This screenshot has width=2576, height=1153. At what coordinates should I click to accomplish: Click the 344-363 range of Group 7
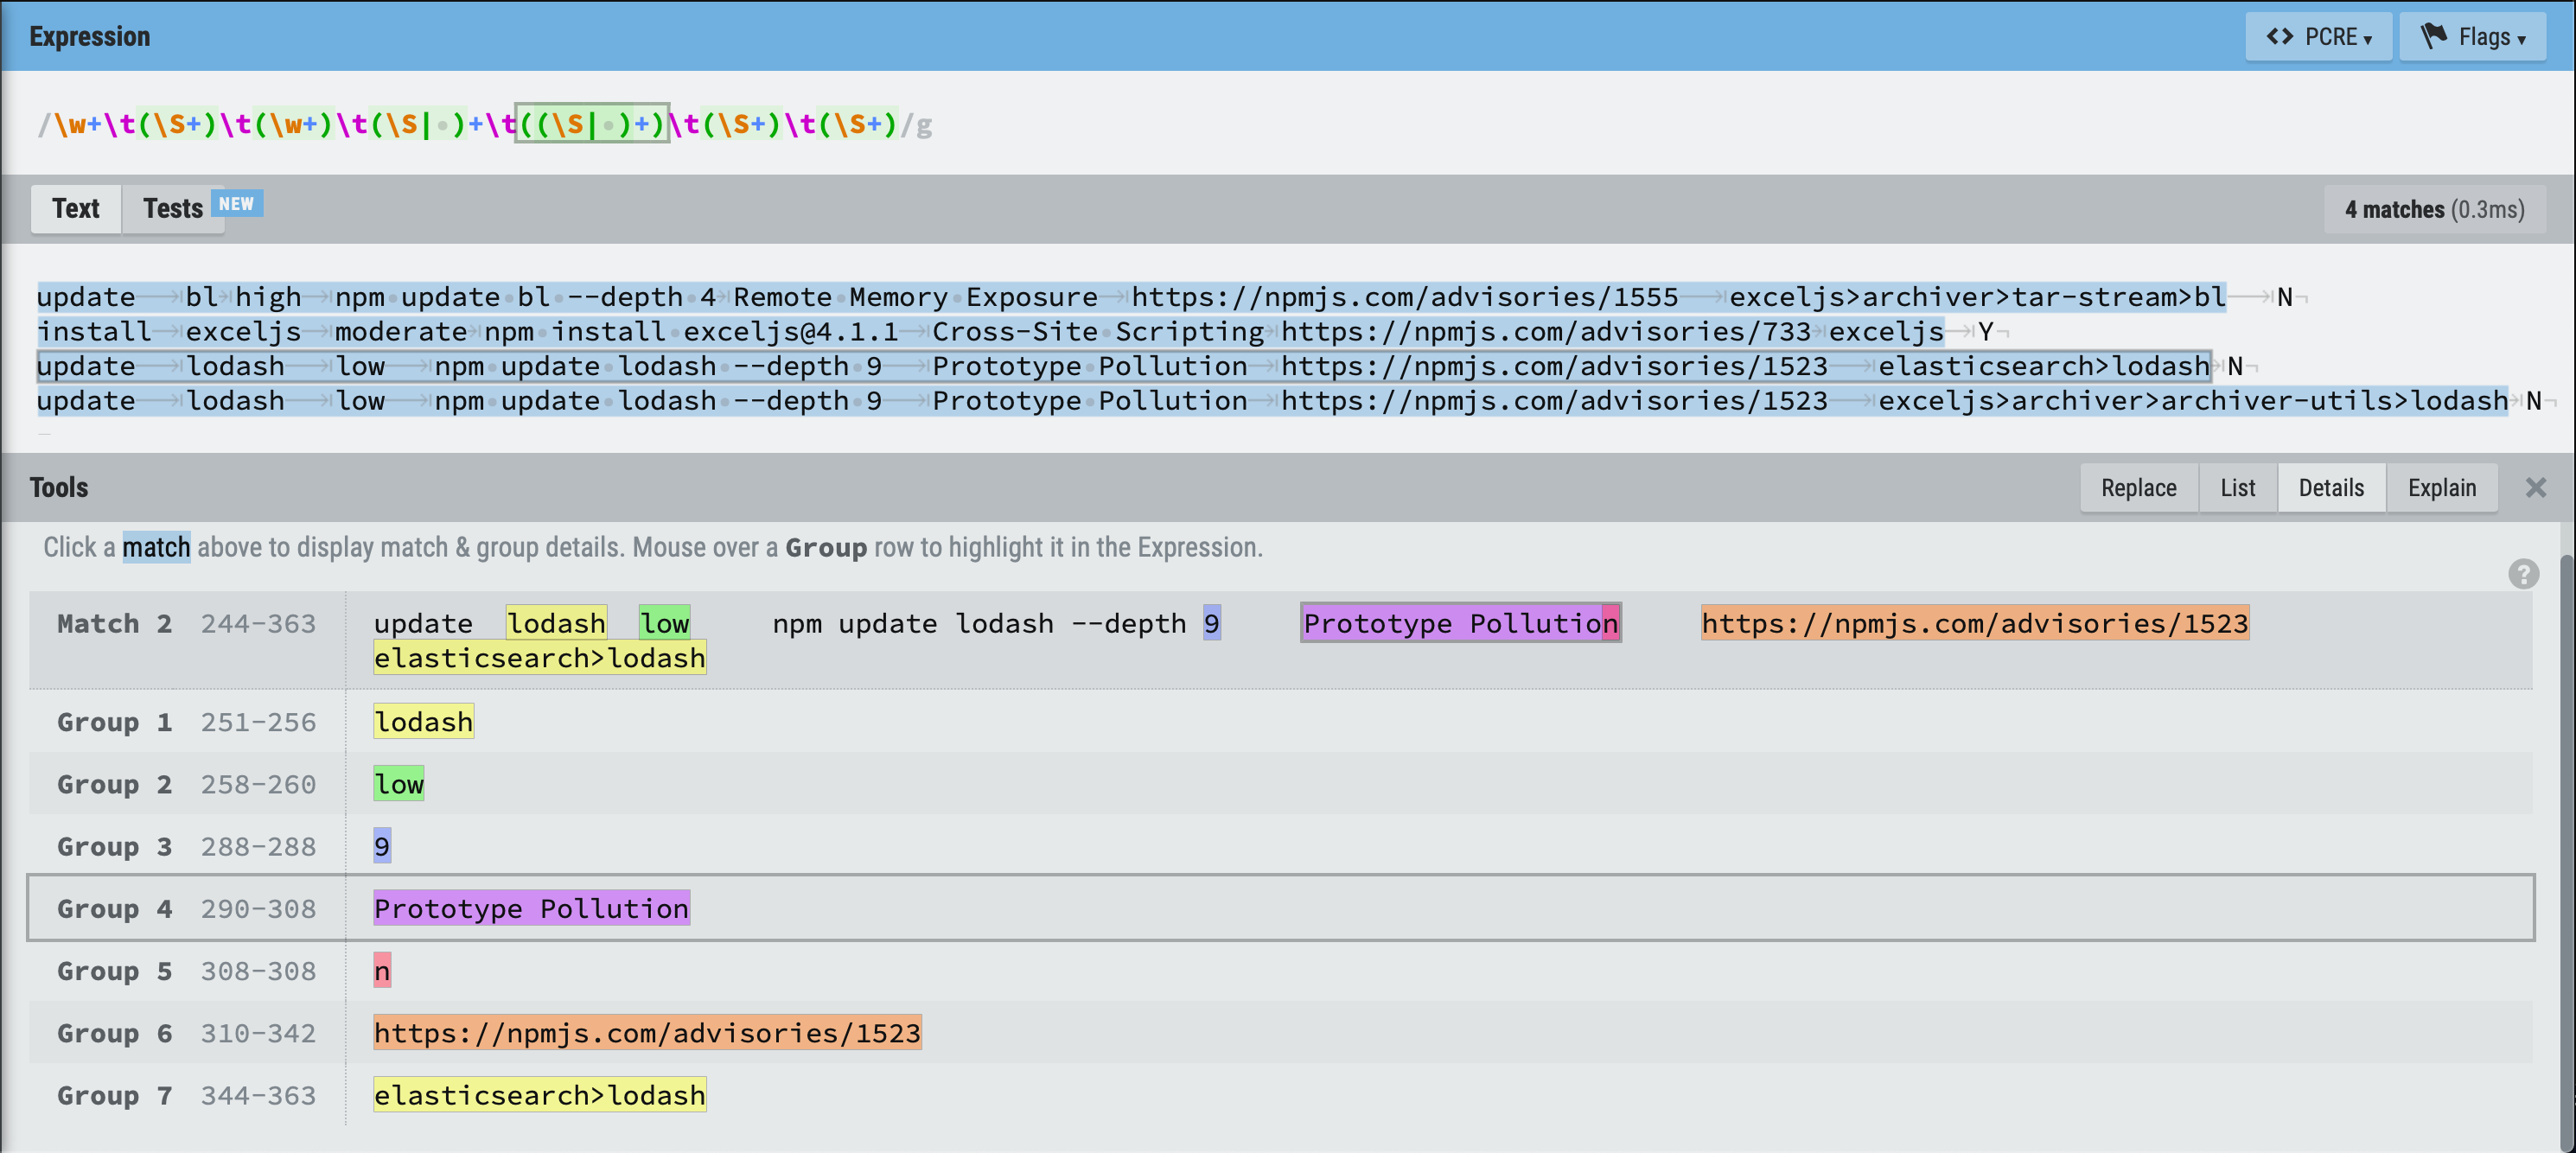pos(258,1096)
